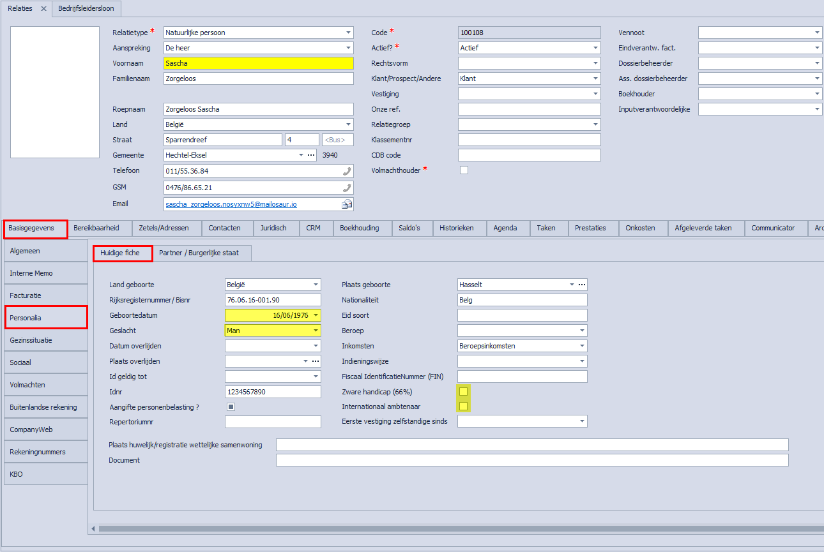Open Gemeente lookup via ellipsis button

311,155
